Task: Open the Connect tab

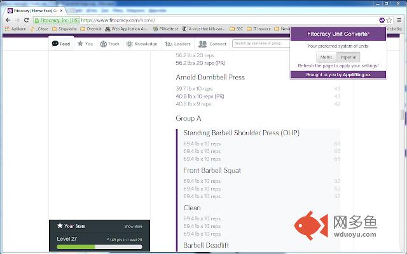Action: pyautogui.click(x=212, y=44)
